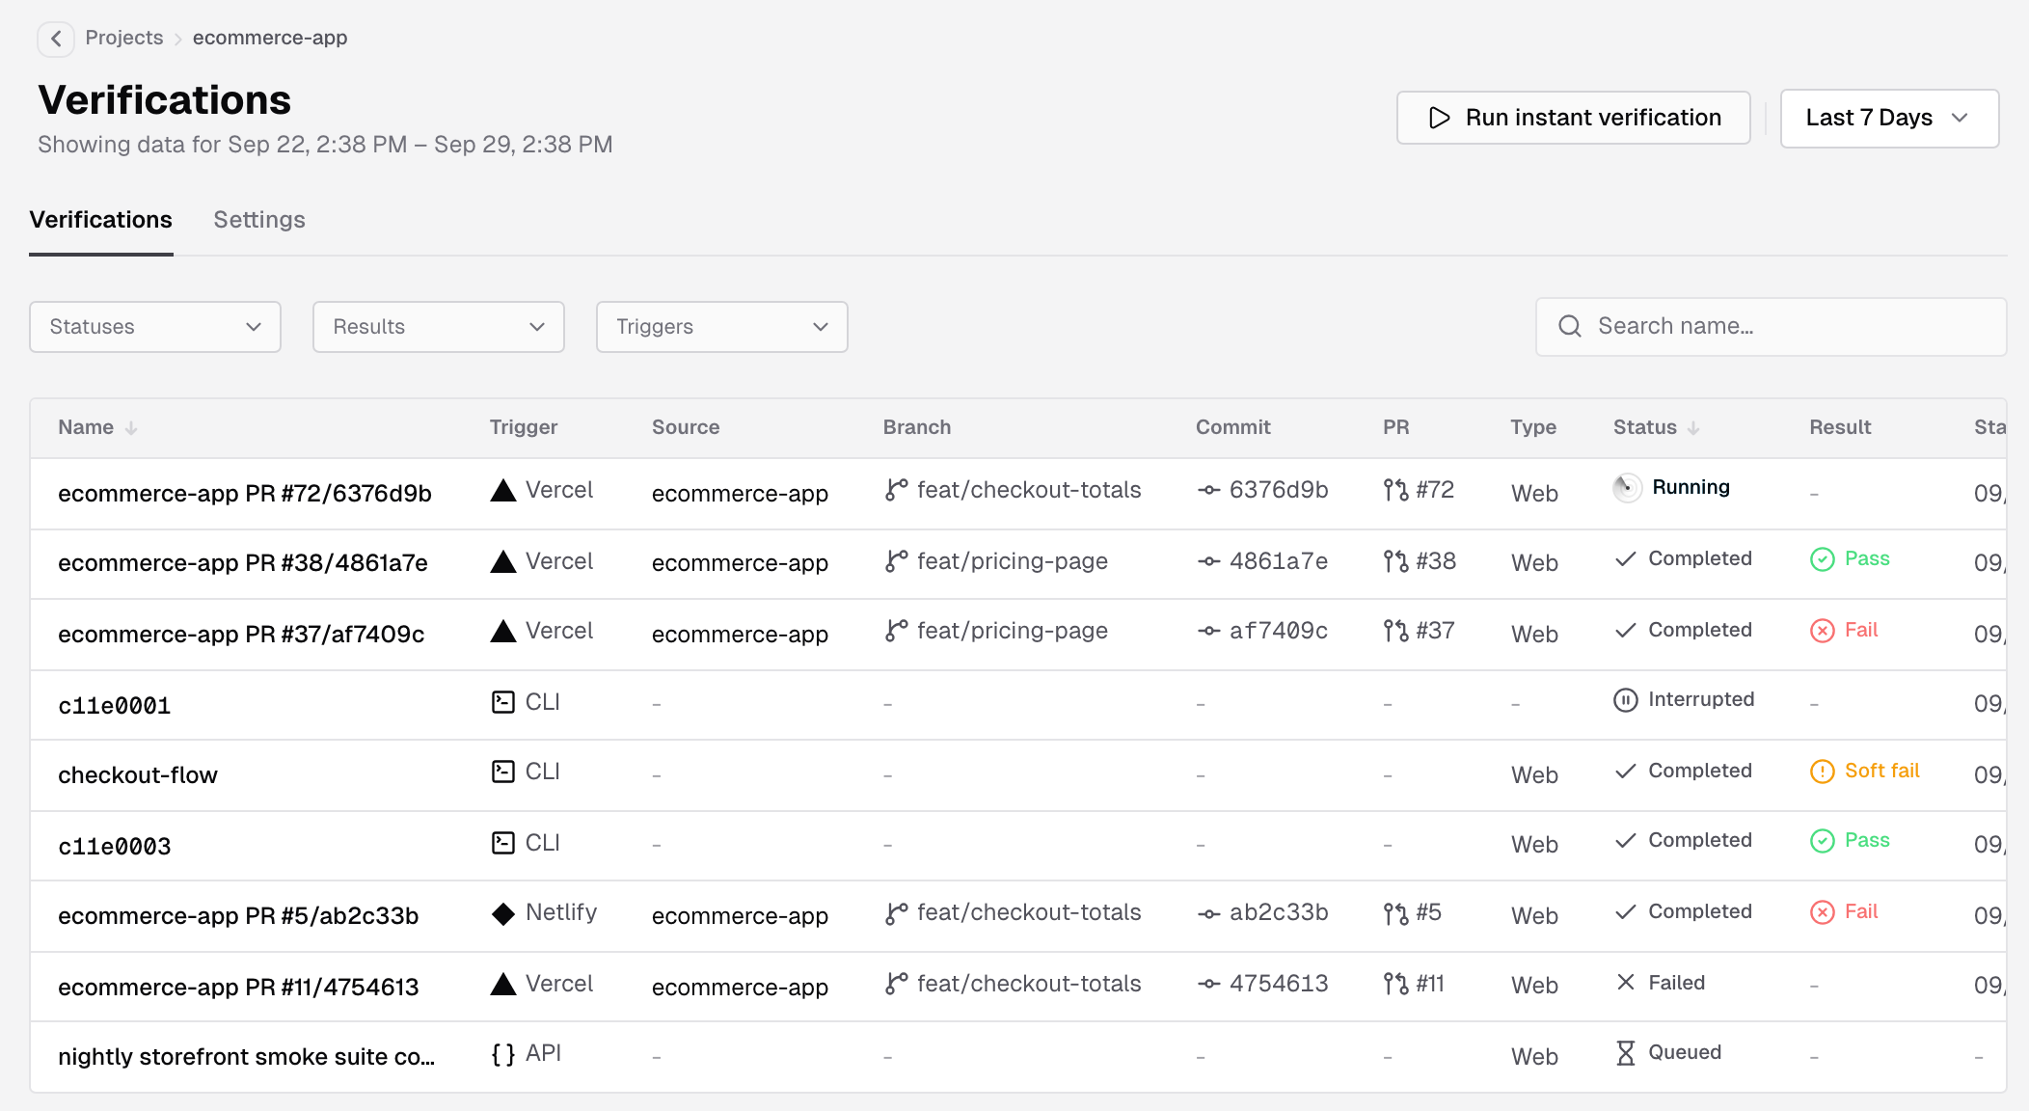Run instant verification
The image size is (2029, 1111).
[x=1573, y=118]
